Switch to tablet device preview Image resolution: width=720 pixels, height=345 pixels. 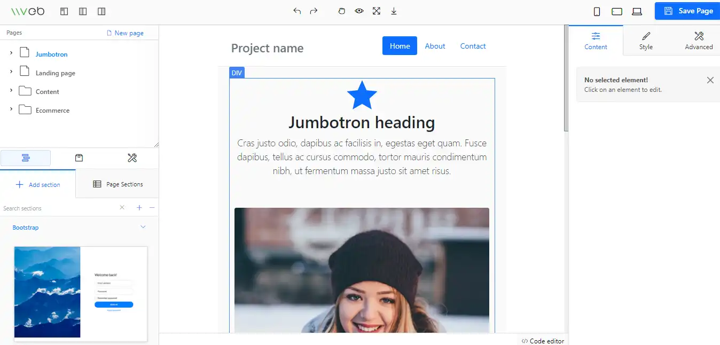coord(617,11)
